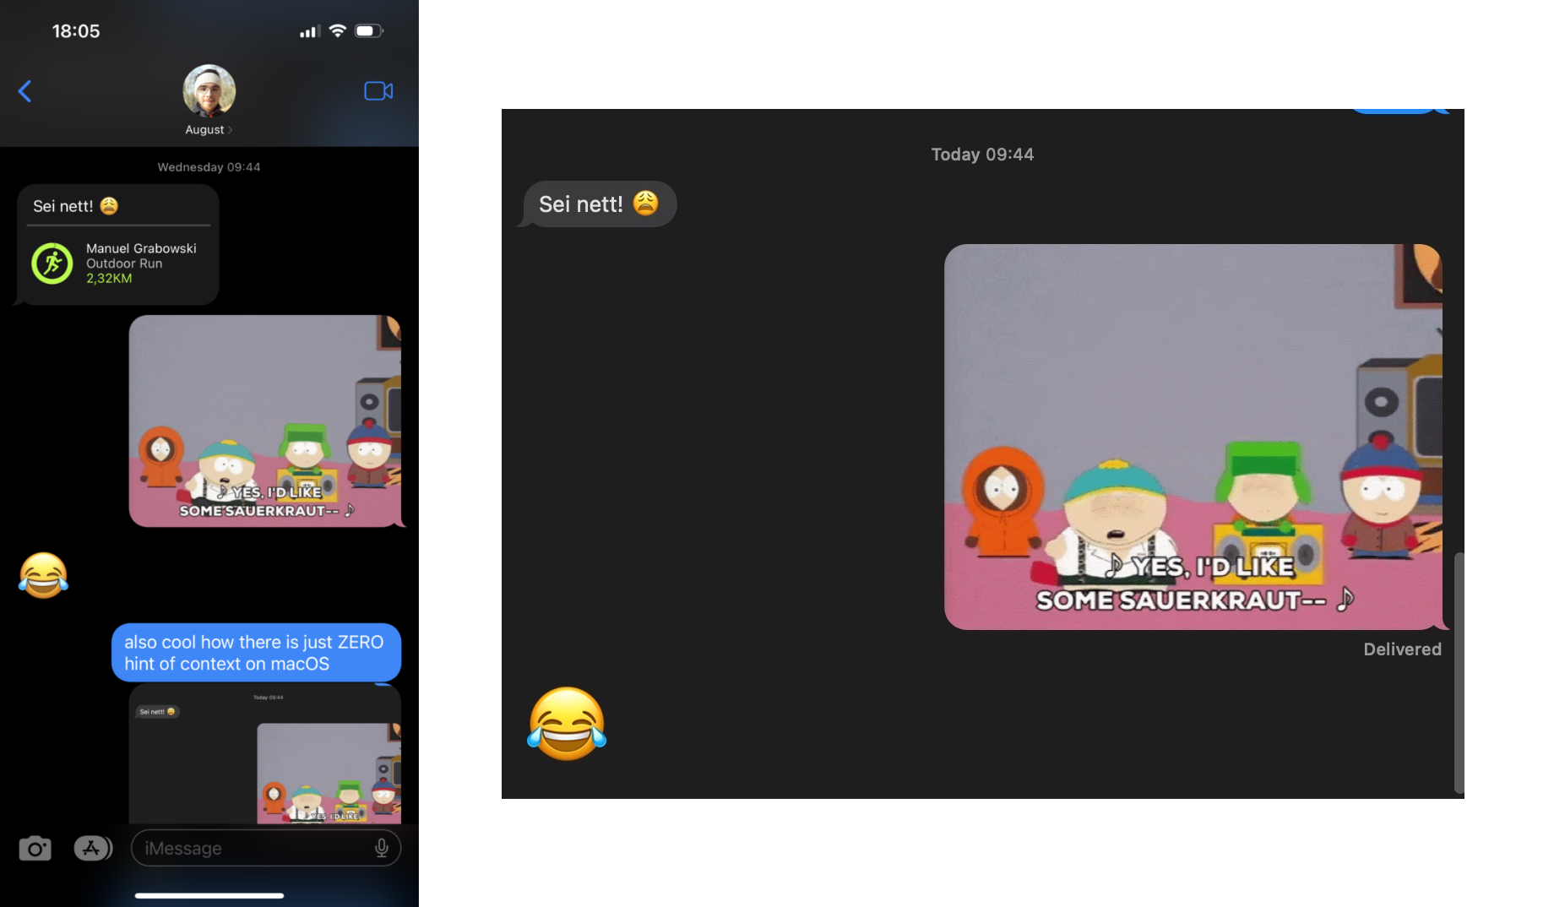Expand contact details via August chevron

coord(230,130)
